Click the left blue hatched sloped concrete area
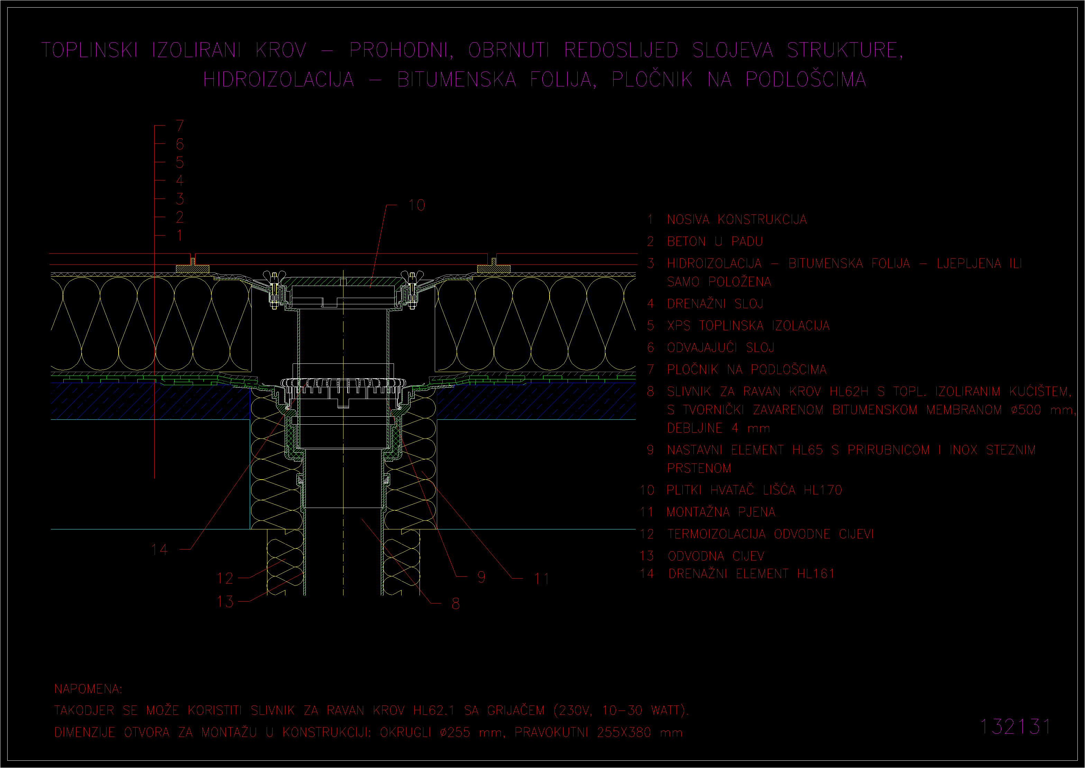This screenshot has height=768, width=1085. click(x=150, y=402)
